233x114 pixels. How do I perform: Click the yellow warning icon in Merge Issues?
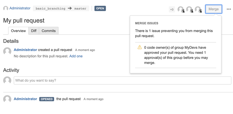coord(139,47)
